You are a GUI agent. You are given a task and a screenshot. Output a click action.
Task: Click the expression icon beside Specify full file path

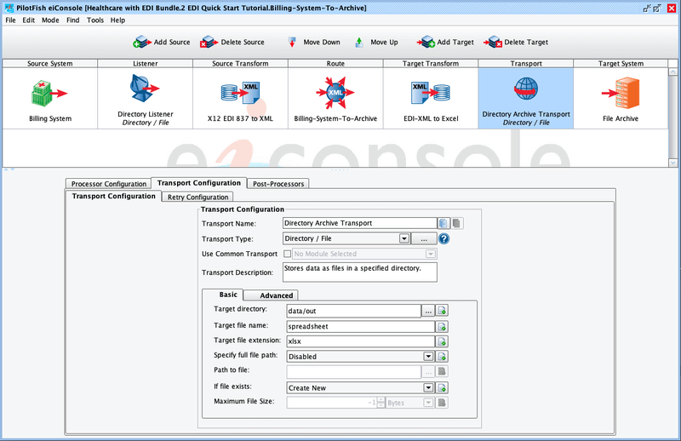click(442, 357)
